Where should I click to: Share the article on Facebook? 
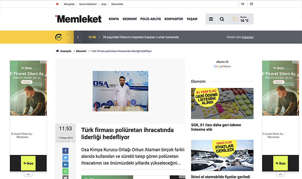click(65, 151)
